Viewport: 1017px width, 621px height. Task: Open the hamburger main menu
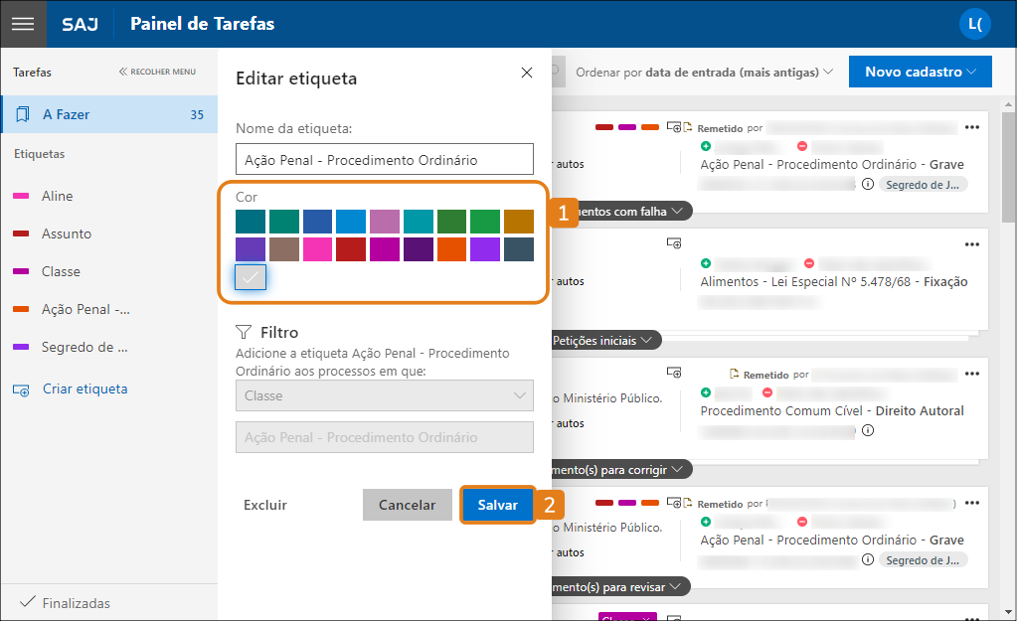click(23, 24)
